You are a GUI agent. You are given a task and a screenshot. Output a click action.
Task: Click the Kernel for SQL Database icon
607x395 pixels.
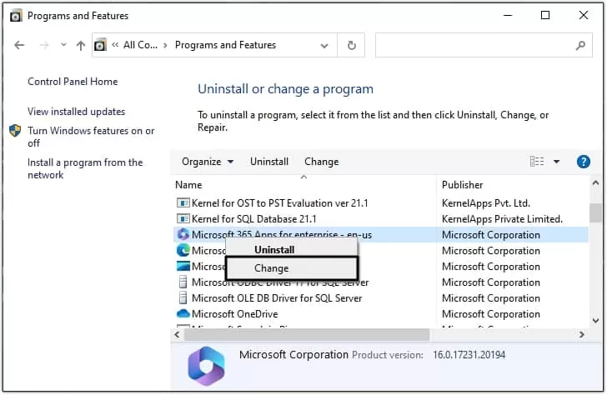pos(183,219)
